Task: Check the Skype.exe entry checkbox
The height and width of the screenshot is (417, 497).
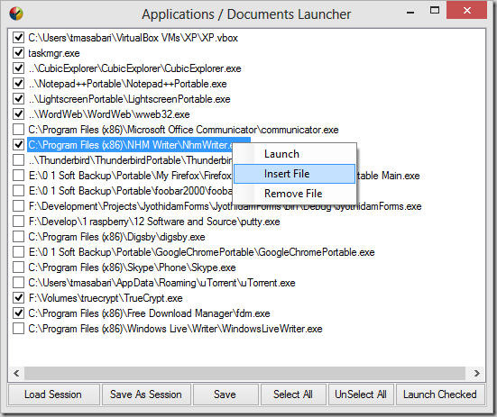Action: [18, 267]
